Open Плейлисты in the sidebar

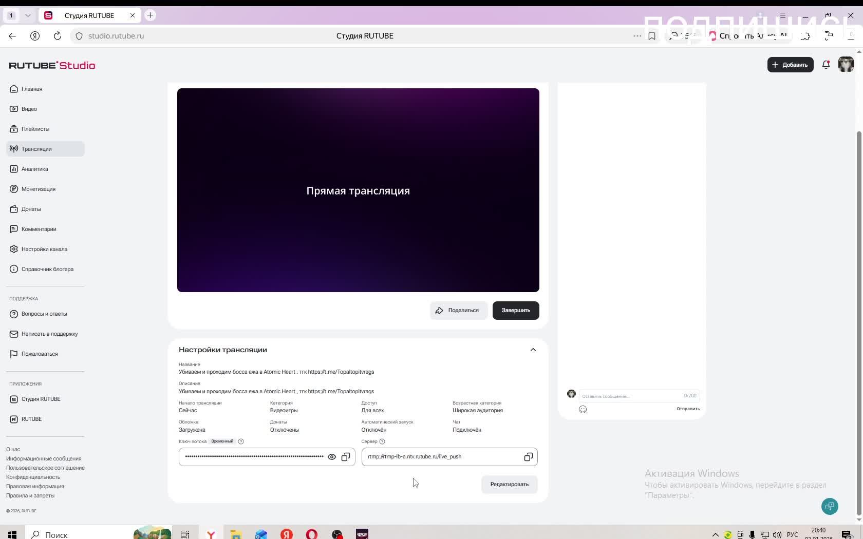pos(45,129)
